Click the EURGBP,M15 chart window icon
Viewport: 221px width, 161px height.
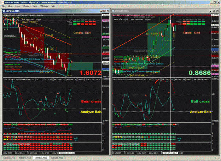[x=113, y=11]
